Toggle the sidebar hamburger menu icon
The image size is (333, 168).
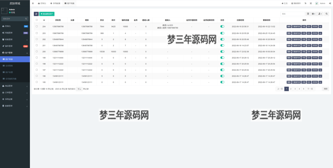[x=33, y=3]
